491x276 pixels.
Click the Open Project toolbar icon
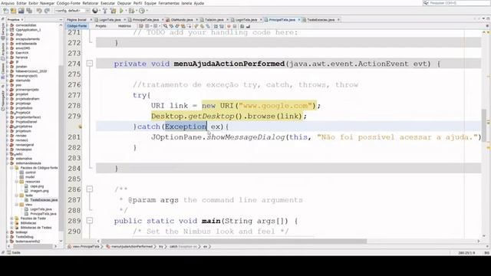21,11
